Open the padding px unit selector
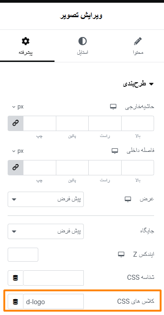 pyautogui.click(x=18, y=151)
